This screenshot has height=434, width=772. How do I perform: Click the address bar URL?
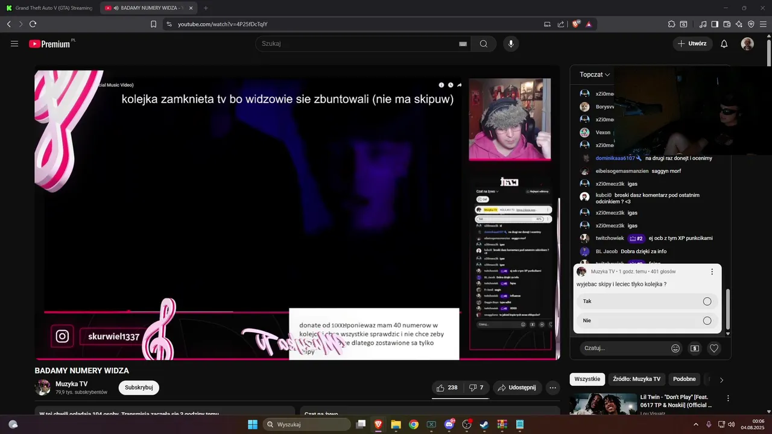(x=223, y=24)
